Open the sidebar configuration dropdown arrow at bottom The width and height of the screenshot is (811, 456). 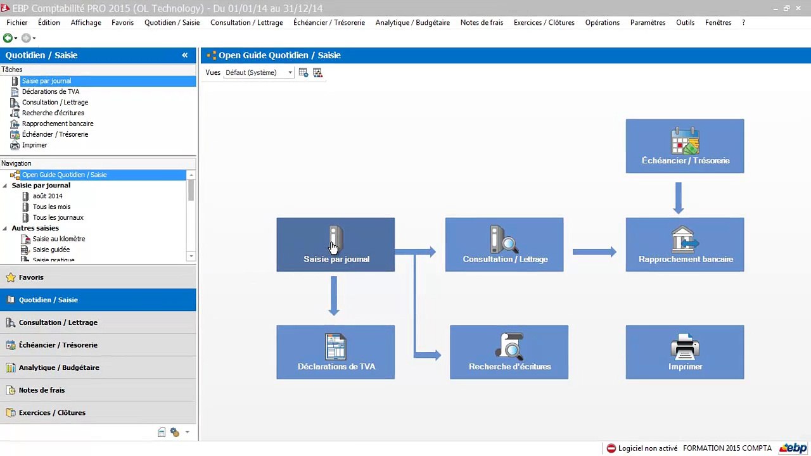(x=187, y=433)
